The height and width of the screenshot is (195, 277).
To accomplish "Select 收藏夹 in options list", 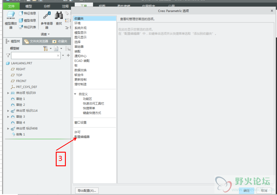I will (x=95, y=19).
